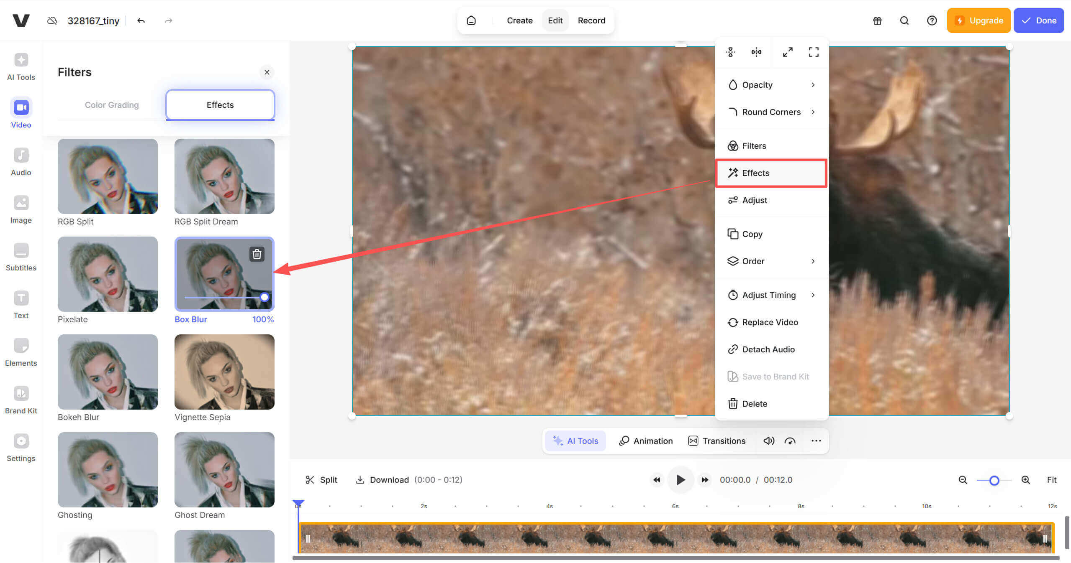Switch to the Color Grading tab
This screenshot has width=1071, height=563.
tap(111, 104)
